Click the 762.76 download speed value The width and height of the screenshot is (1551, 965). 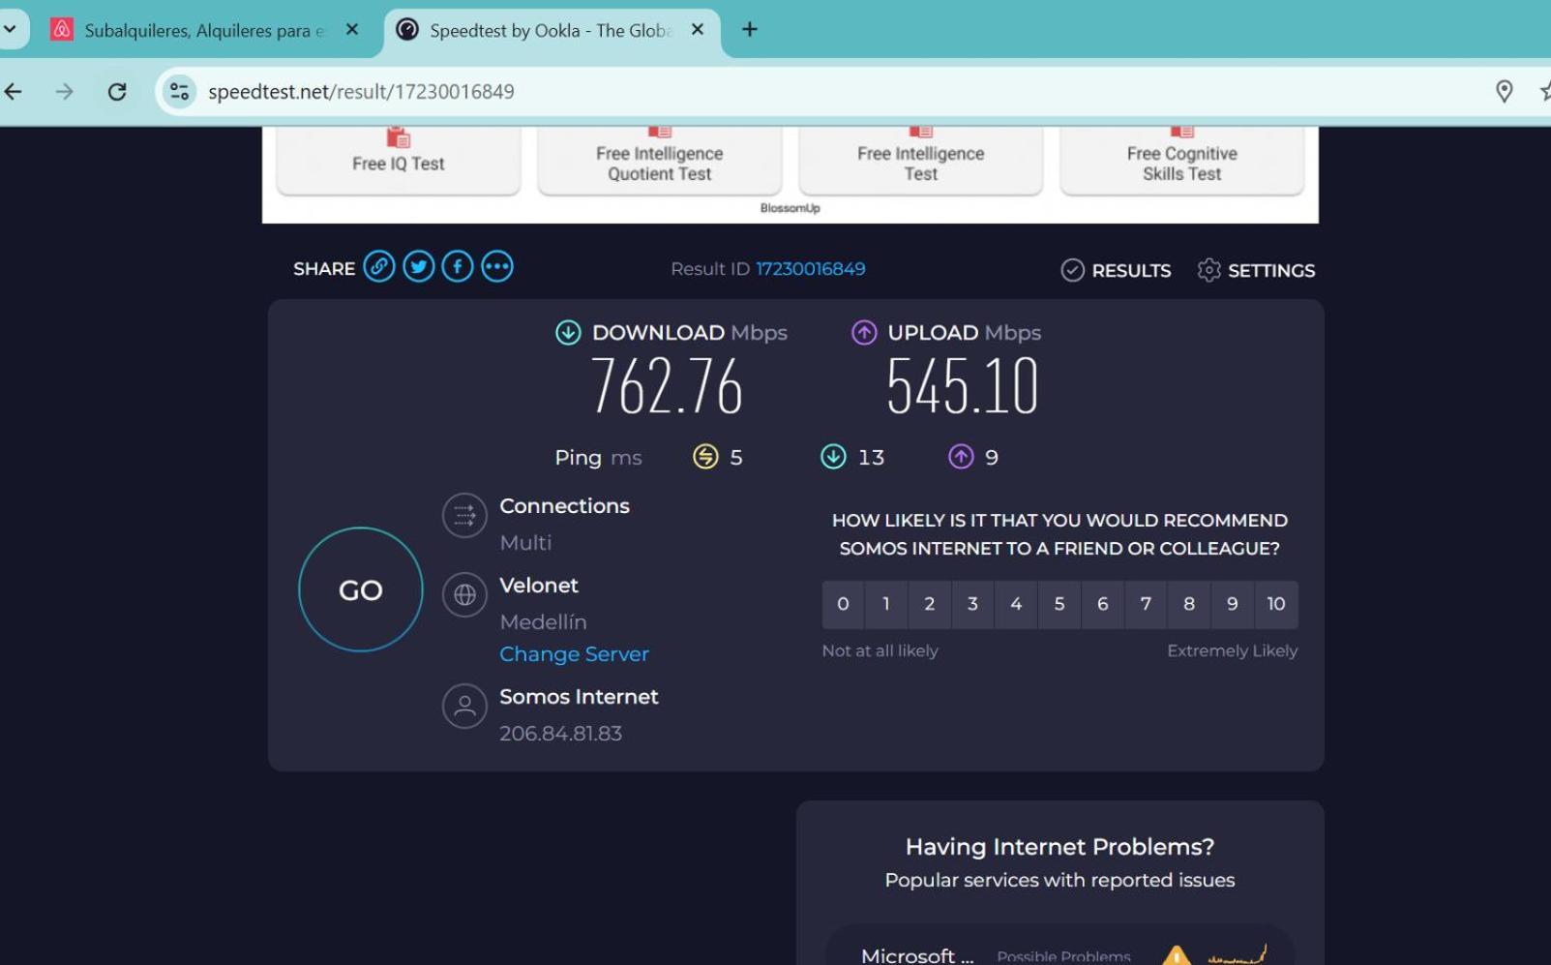(667, 387)
